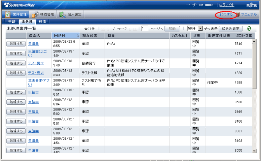Click the green refresh icon
This screenshot has width=261, height=161.
pyautogui.click(x=249, y=29)
